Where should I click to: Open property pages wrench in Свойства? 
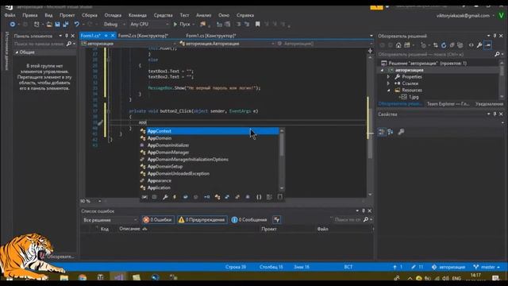(x=401, y=132)
